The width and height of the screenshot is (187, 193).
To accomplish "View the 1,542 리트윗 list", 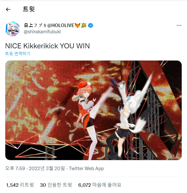I will click(20, 185).
